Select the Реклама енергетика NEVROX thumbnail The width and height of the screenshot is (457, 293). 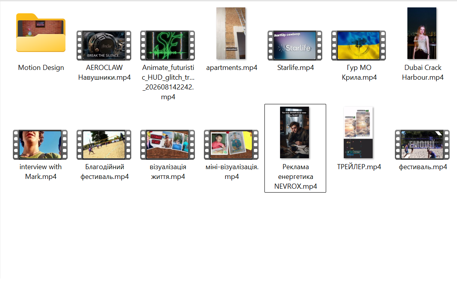pyautogui.click(x=295, y=132)
